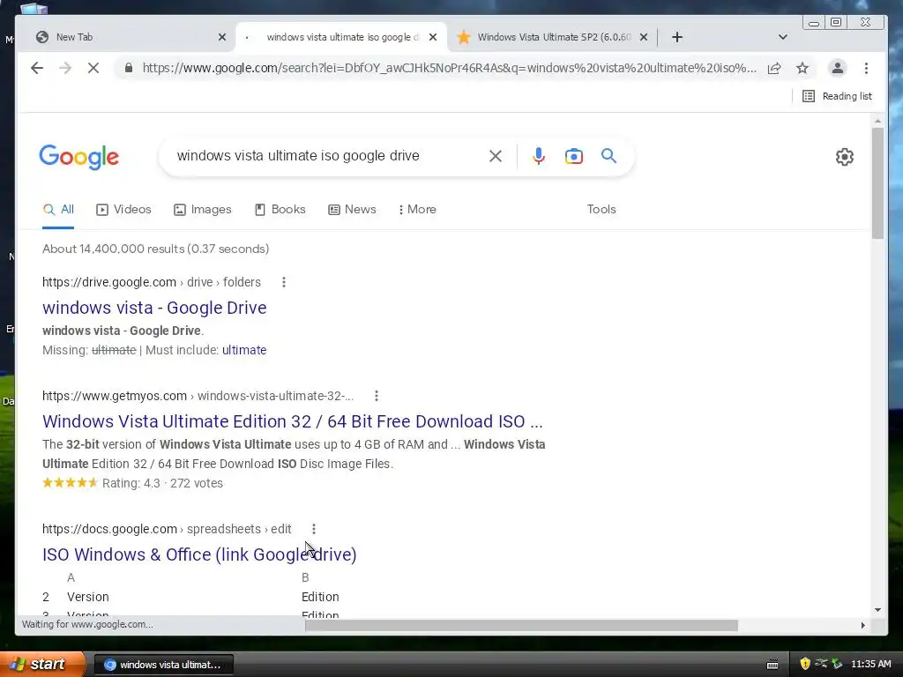
Task: Click the getmyos.com result URL breadcrumb
Action: [x=198, y=396]
